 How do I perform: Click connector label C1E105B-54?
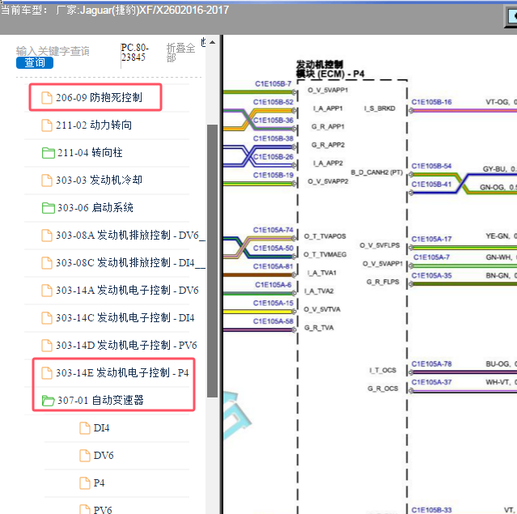pyautogui.click(x=431, y=166)
